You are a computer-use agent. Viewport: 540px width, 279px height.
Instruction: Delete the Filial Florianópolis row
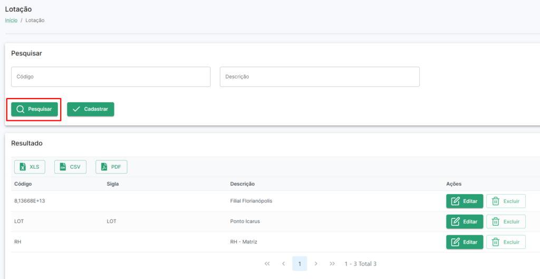506,201
